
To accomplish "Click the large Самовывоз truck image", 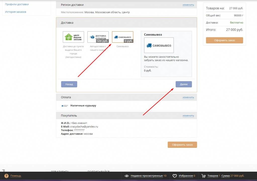I will (x=159, y=45).
